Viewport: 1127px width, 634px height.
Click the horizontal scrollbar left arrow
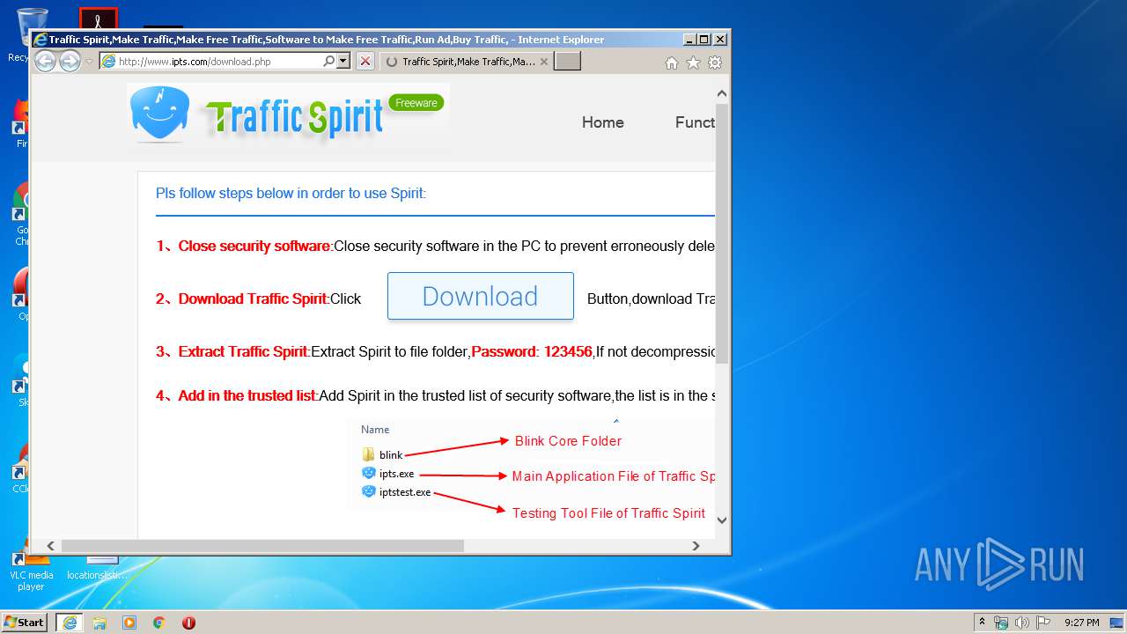(x=50, y=546)
